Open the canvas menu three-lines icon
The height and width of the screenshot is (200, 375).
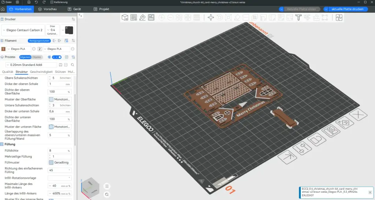coord(107,186)
